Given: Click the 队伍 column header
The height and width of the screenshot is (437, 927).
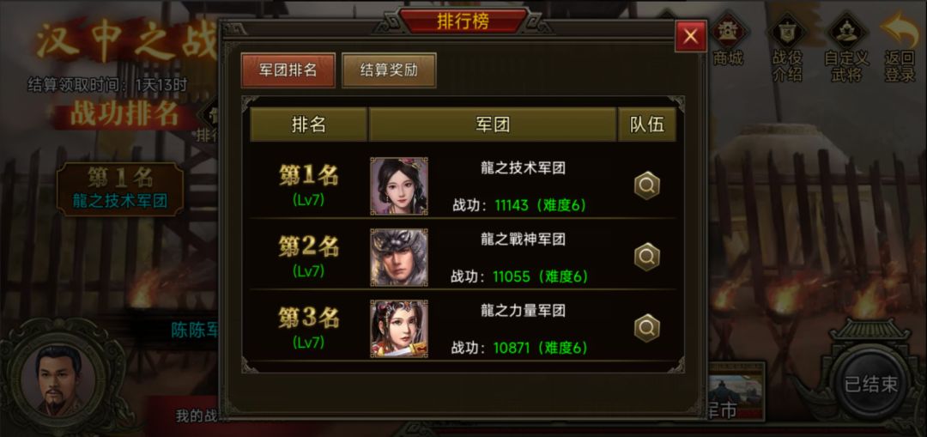Looking at the screenshot, I should (647, 124).
